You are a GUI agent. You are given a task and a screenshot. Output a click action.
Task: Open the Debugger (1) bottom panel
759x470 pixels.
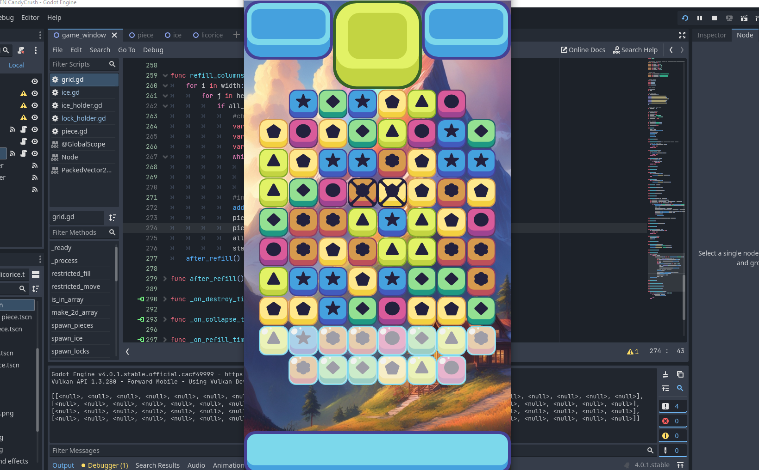pyautogui.click(x=105, y=465)
